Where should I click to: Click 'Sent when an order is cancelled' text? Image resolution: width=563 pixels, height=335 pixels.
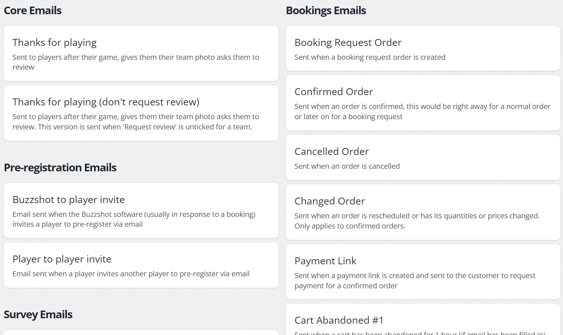point(347,166)
